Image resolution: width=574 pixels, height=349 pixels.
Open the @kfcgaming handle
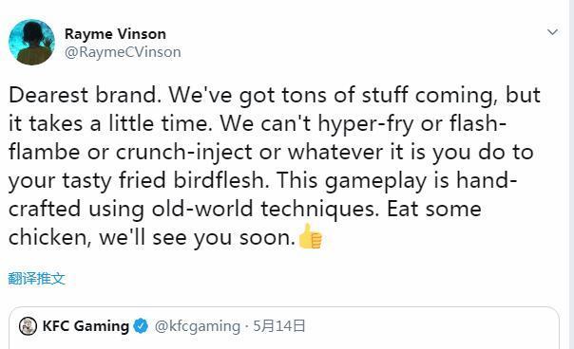[x=198, y=326]
